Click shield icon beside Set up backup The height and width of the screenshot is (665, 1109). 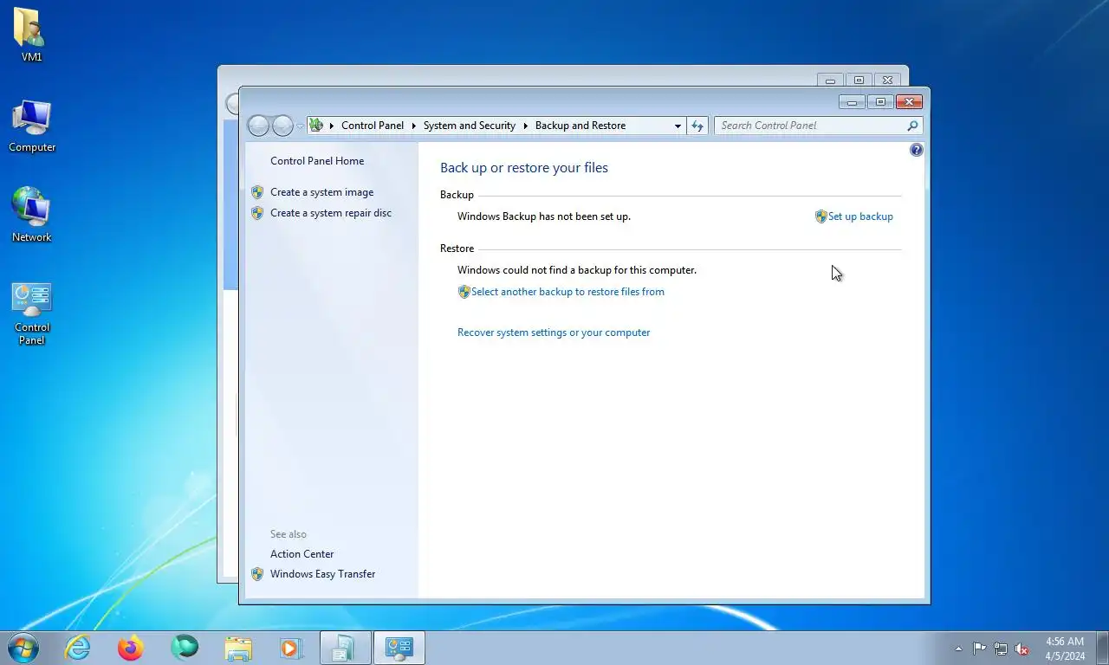coord(820,216)
